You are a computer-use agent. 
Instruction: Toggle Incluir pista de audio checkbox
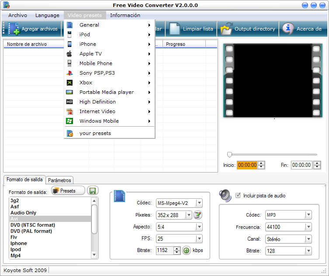click(x=238, y=196)
